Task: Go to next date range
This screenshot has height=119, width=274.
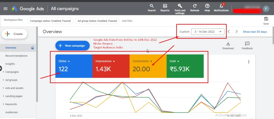Action: 237,32
